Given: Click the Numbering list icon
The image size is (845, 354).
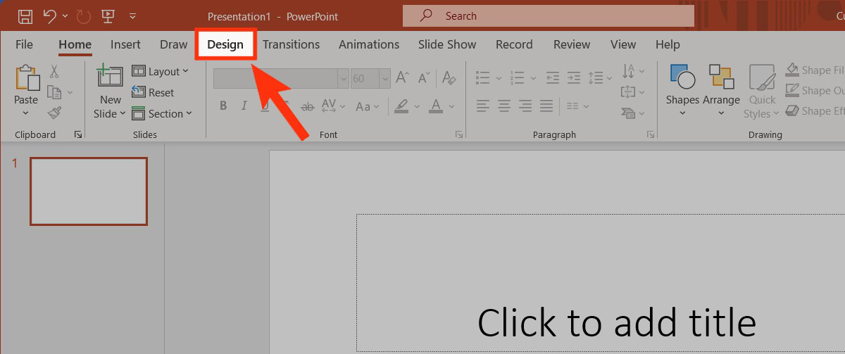Looking at the screenshot, I should [518, 77].
